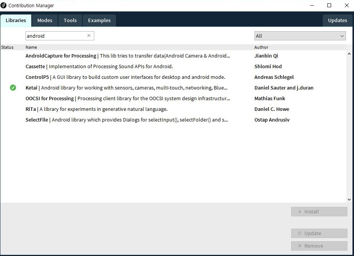Click inside the android search field
The width and height of the screenshot is (354, 256).
click(55, 36)
